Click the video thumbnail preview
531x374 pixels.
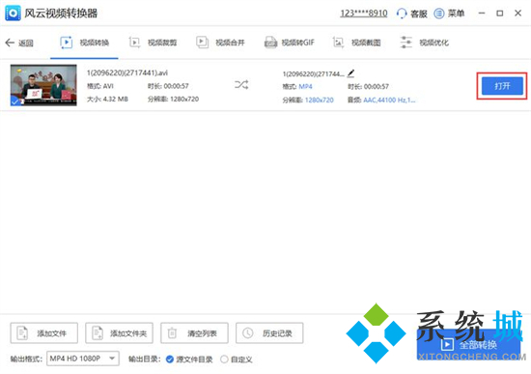coord(43,85)
